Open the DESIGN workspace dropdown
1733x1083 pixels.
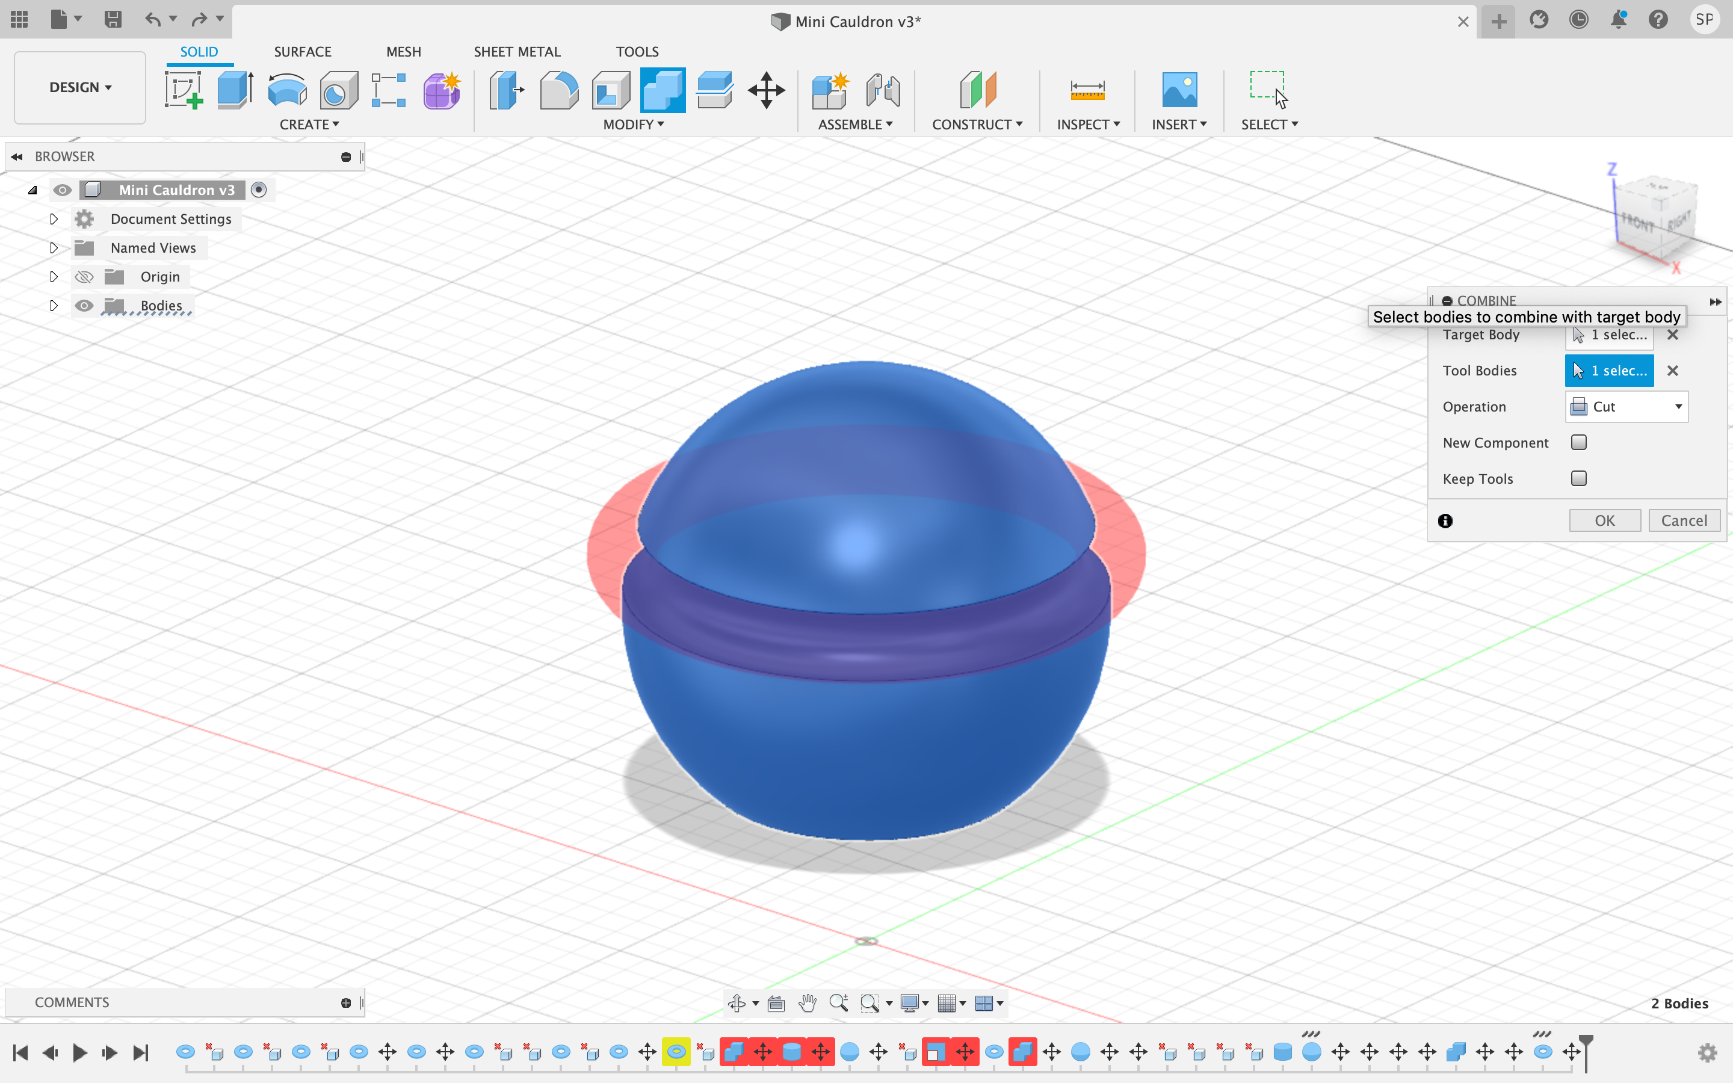coord(80,87)
